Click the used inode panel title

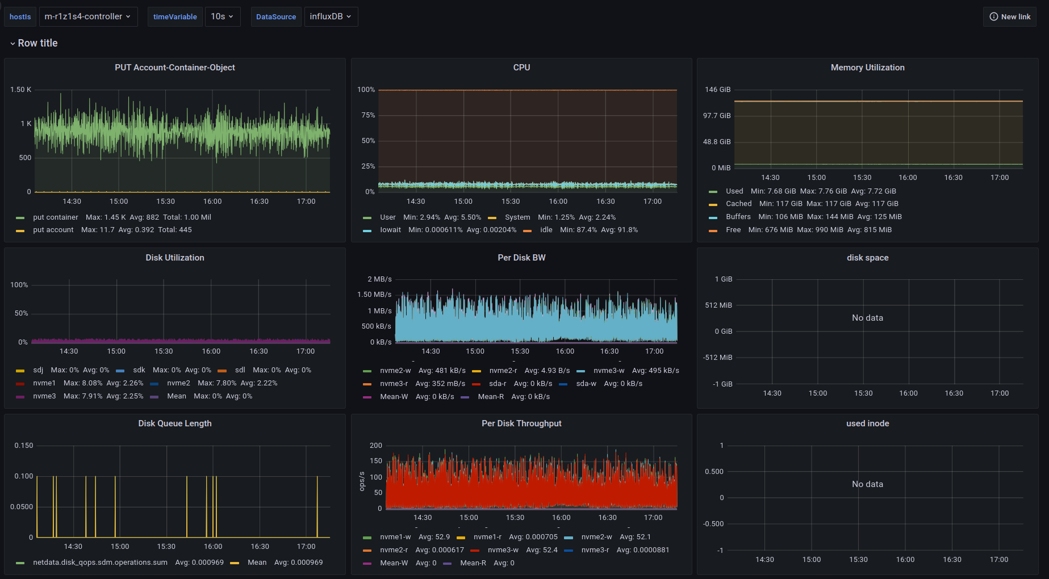pyautogui.click(x=867, y=423)
